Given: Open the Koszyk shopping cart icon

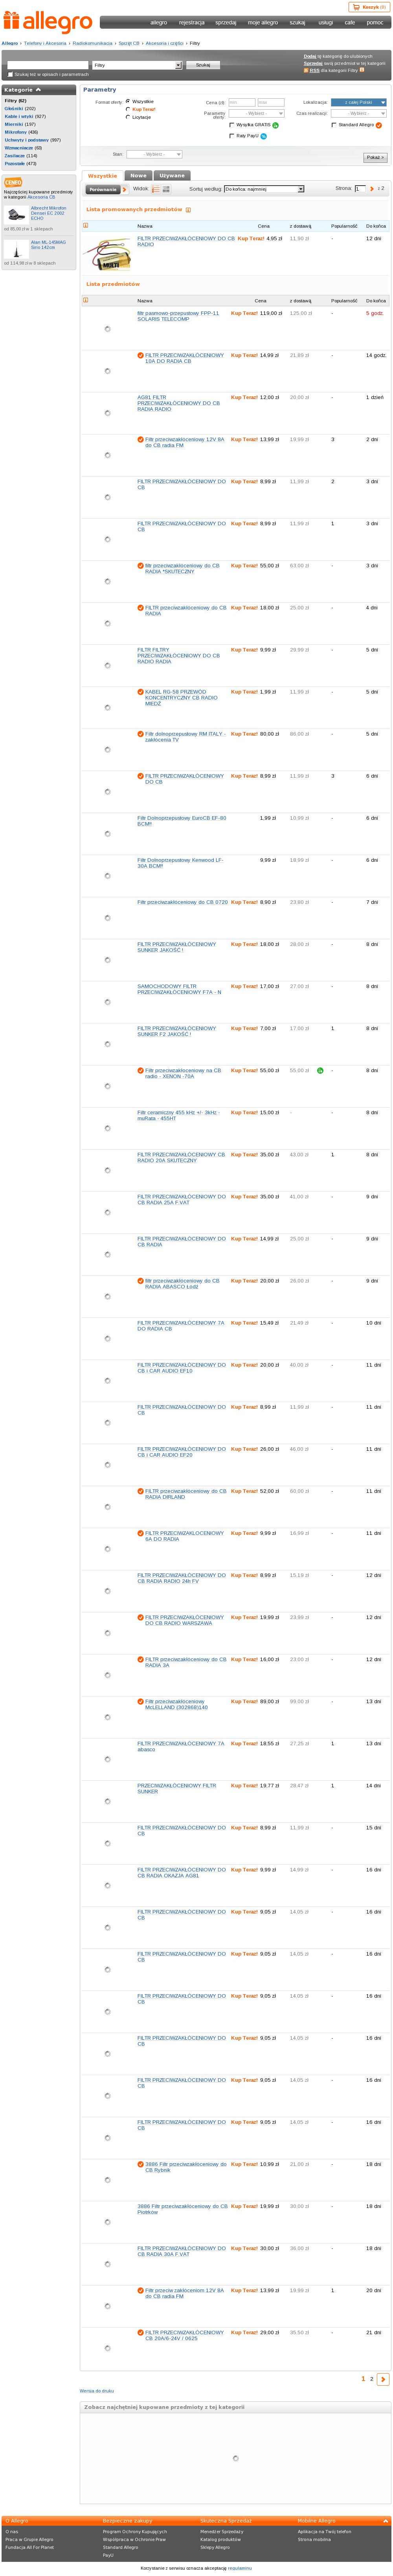Looking at the screenshot, I should pos(355,7).
